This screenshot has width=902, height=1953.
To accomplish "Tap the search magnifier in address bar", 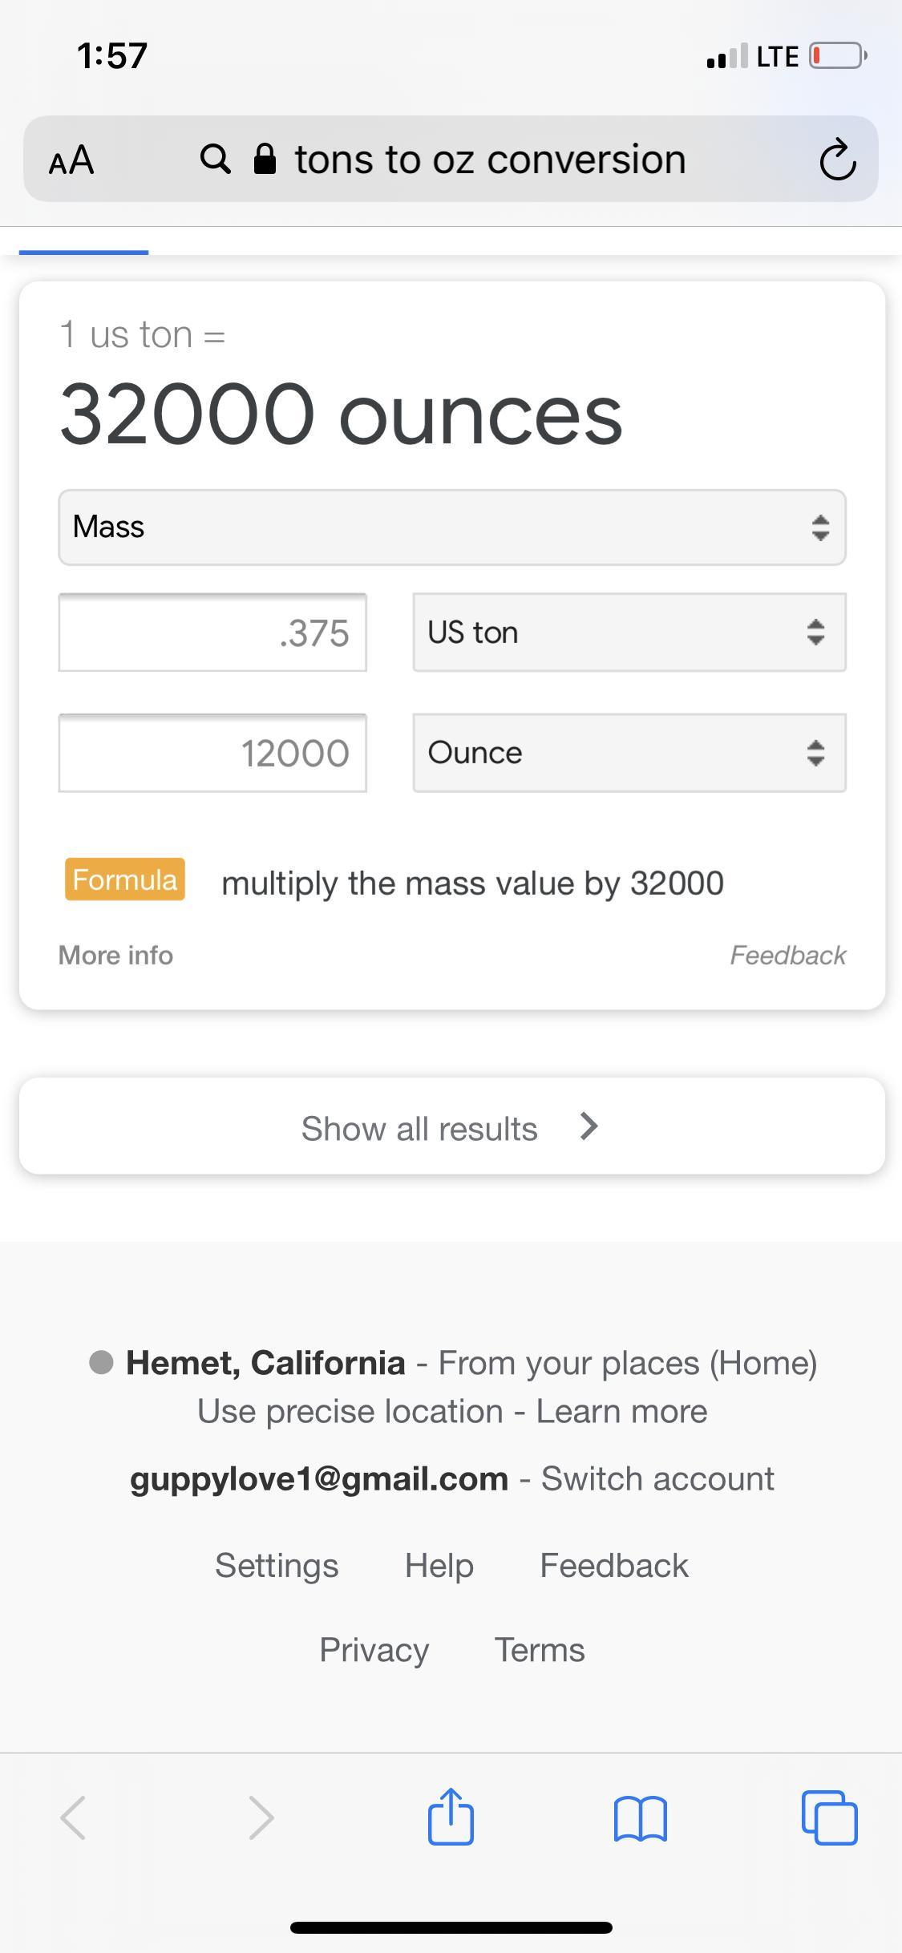I will (x=215, y=159).
